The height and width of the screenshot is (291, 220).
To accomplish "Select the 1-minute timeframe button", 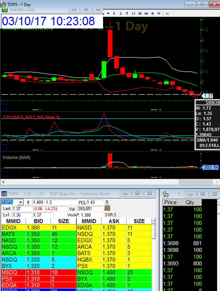I will click(x=114, y=13).
